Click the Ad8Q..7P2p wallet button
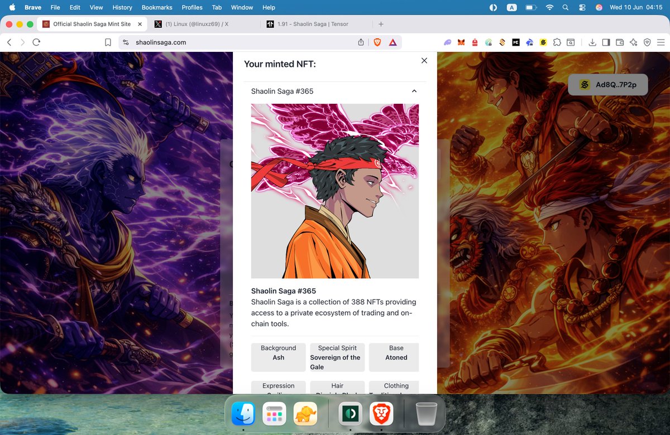670x435 pixels. pos(608,85)
